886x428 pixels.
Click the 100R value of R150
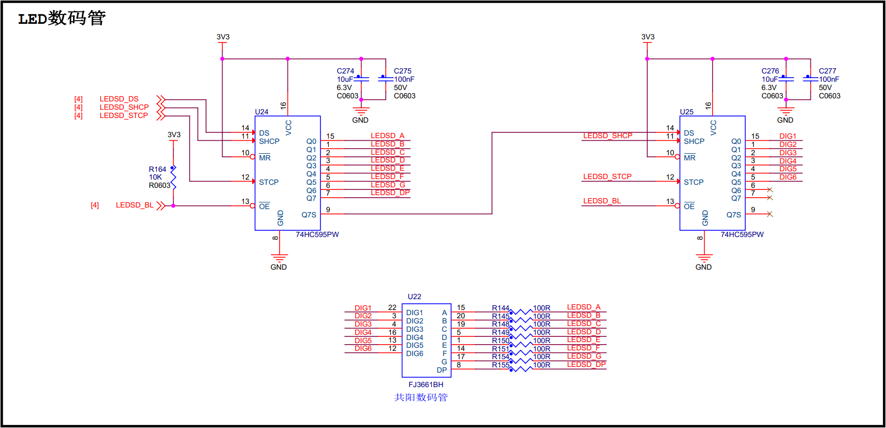pyautogui.click(x=542, y=341)
